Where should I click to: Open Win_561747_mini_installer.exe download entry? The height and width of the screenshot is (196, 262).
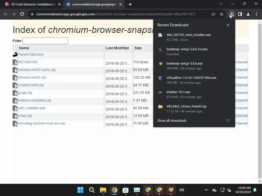tap(194, 37)
